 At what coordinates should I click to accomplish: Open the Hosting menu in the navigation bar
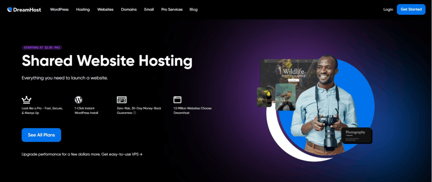click(x=83, y=9)
